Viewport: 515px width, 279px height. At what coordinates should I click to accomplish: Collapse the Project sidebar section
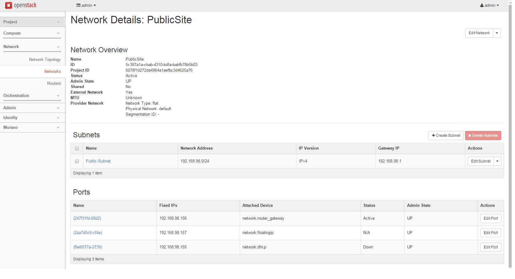pyautogui.click(x=58, y=22)
